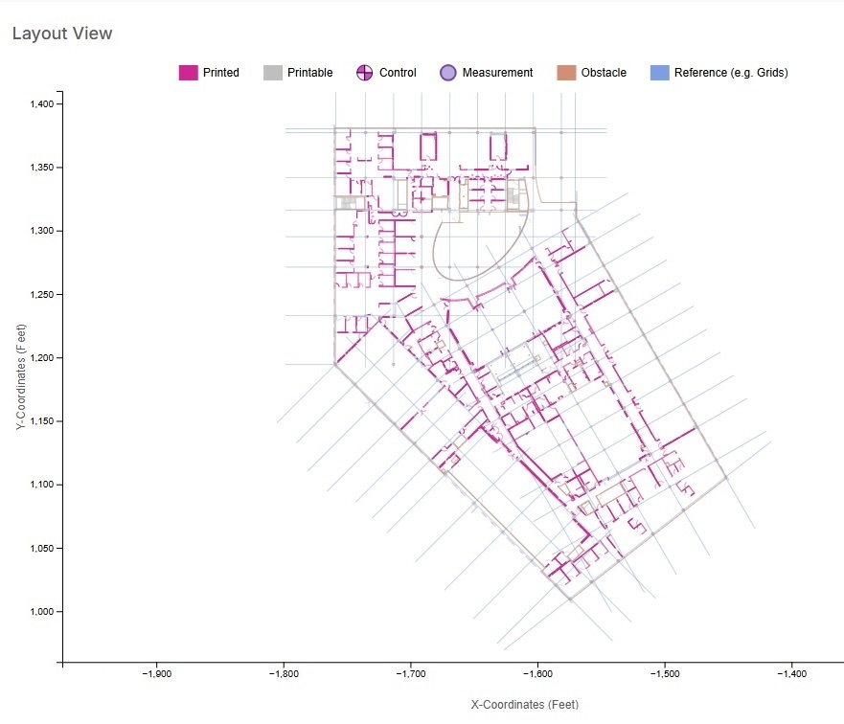The image size is (844, 724).
Task: Click the -1,500 x-axis tick label
Action: click(665, 674)
